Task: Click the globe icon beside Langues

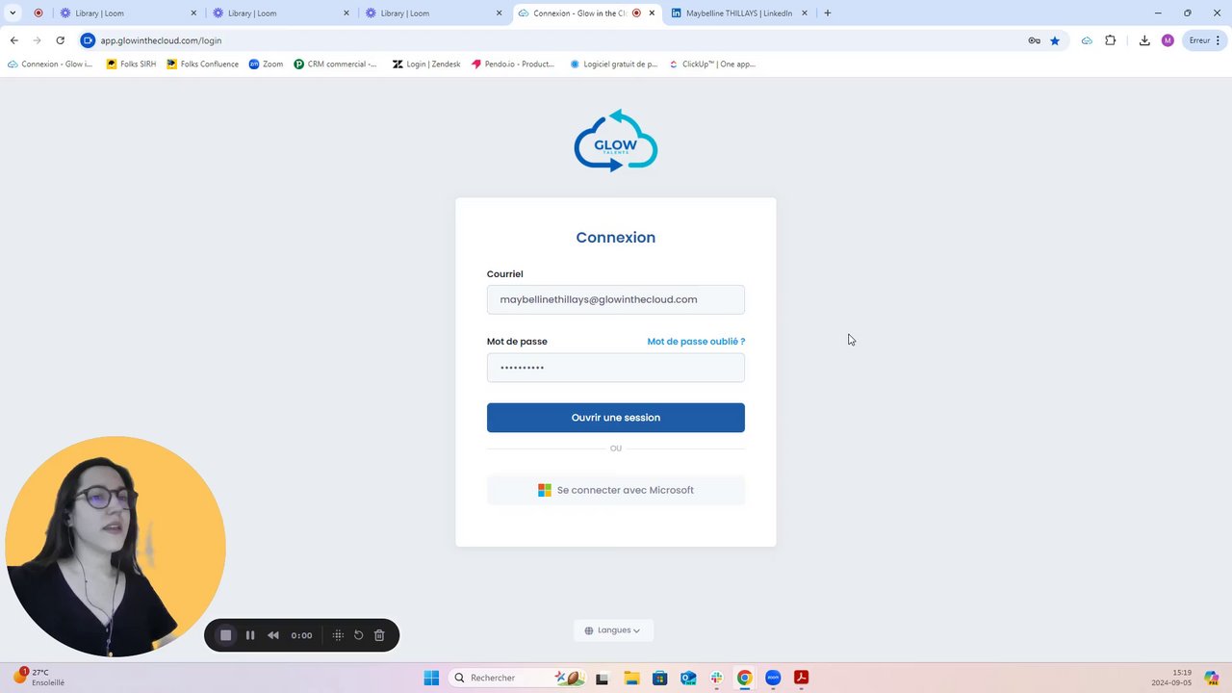Action: [589, 630]
